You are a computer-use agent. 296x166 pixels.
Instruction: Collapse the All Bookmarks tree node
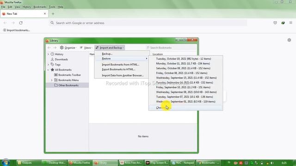click(x=48, y=70)
